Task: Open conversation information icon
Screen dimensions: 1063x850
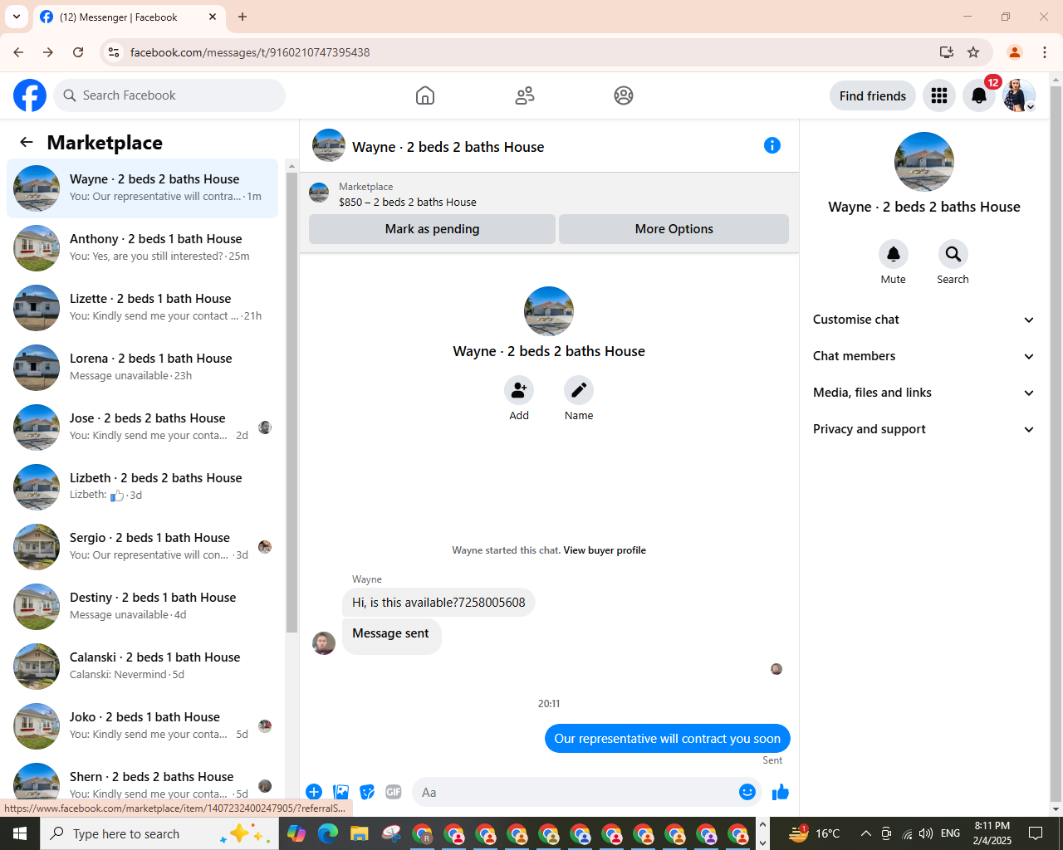Action: [x=772, y=145]
